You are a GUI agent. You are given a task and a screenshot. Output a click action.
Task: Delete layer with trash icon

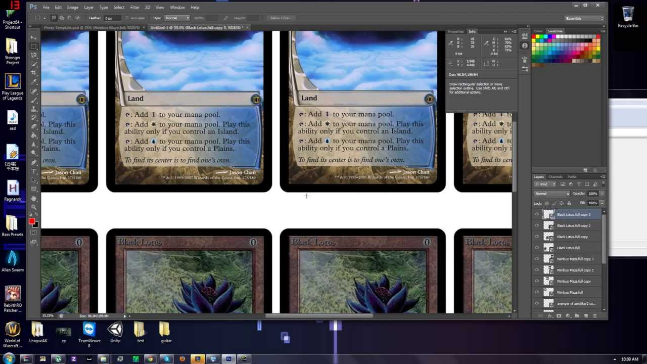(595, 316)
